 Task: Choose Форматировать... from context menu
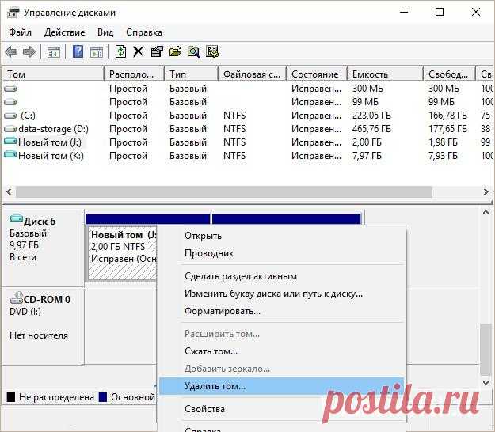222,311
